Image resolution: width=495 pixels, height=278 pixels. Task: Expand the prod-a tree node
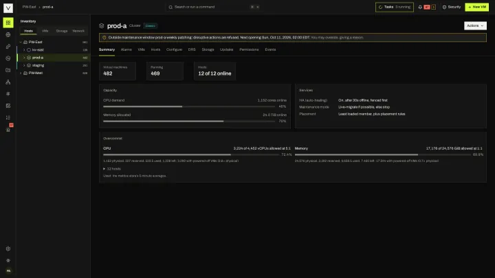[x=24, y=58]
